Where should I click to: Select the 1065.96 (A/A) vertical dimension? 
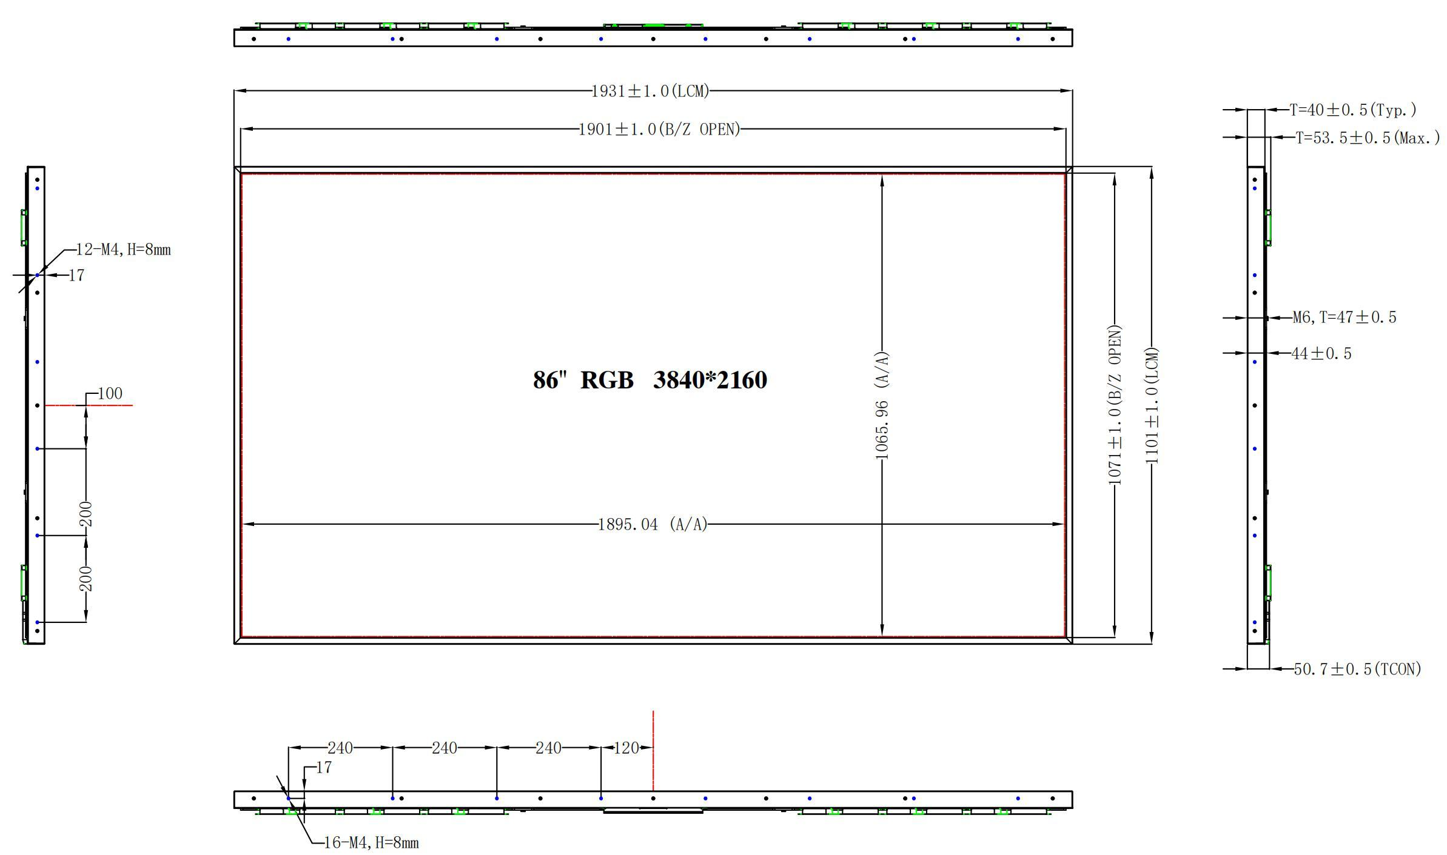click(882, 405)
